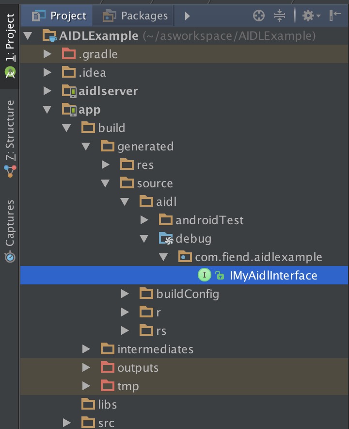This screenshot has height=429, width=349.
Task: Click the IMyAidlInterface interface icon
Action: point(205,276)
